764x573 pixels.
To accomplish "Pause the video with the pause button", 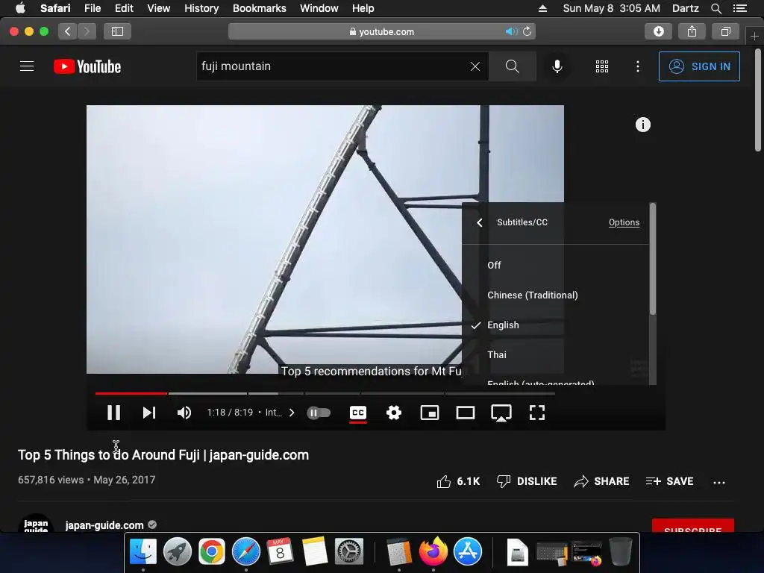I will point(113,413).
